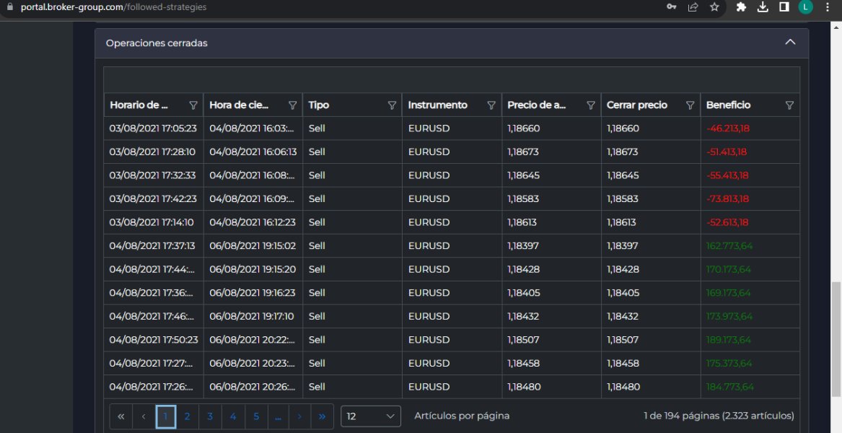Viewport: 842px width, 433px height.
Task: Toggle the browser side panel
Action: pyautogui.click(x=784, y=7)
